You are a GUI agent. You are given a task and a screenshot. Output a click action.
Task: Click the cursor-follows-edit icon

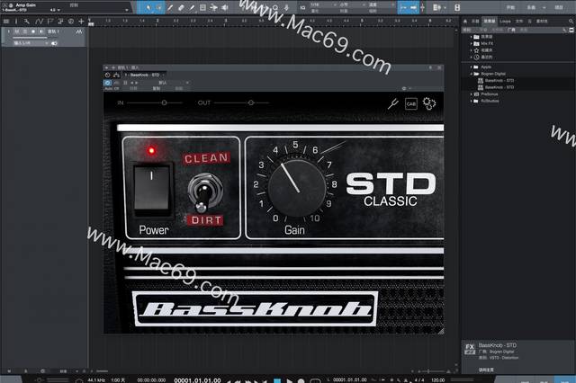point(422,7)
